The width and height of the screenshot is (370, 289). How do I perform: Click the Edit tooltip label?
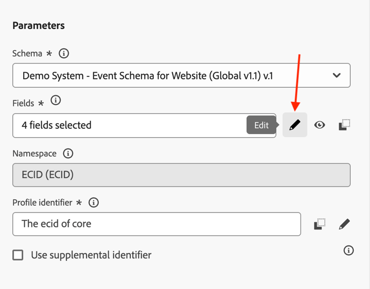click(261, 125)
